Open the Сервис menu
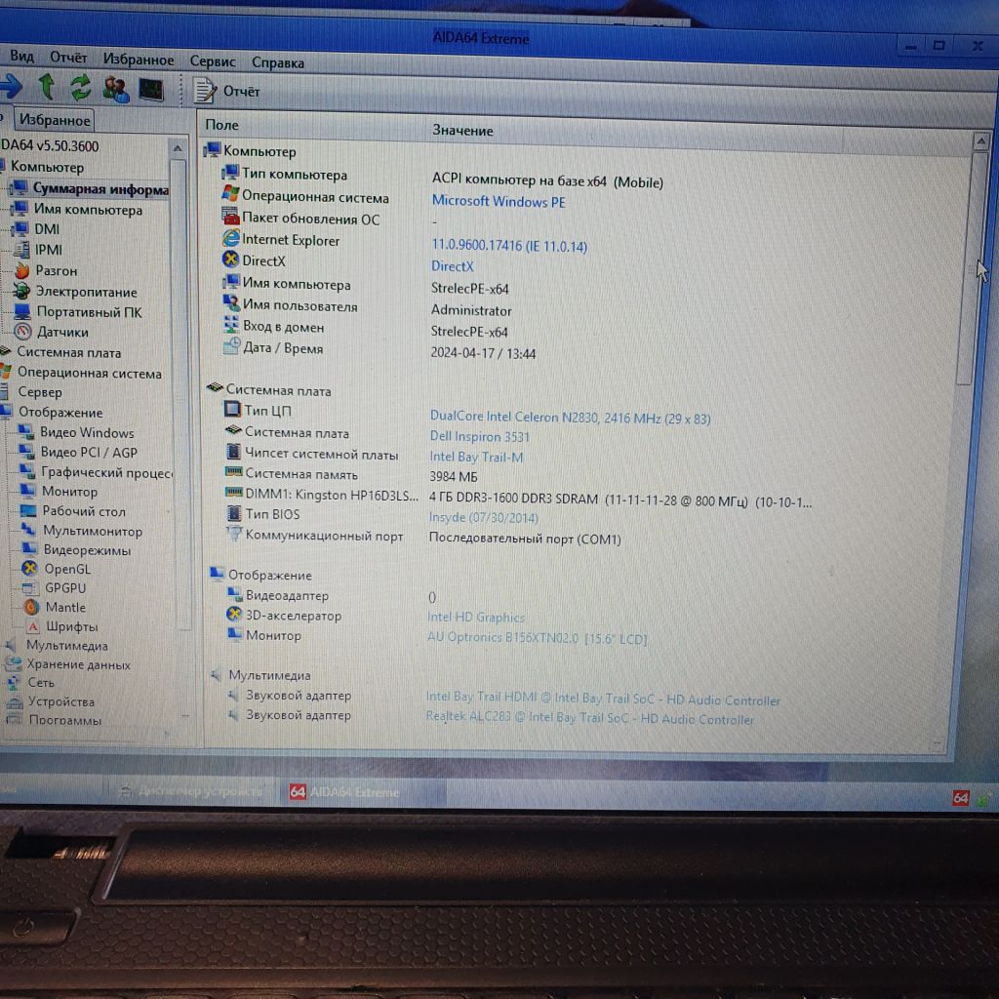The height and width of the screenshot is (999, 999). [212, 61]
